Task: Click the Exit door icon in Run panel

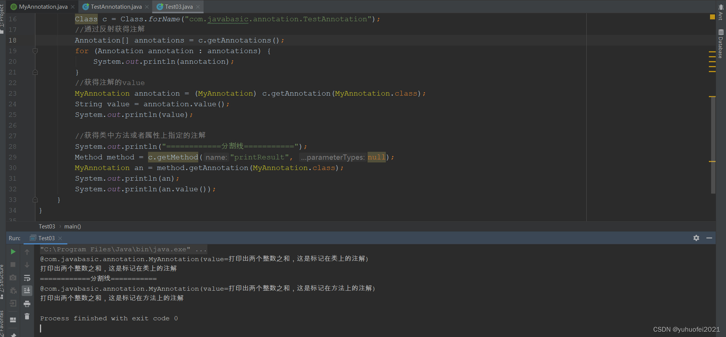Action: tap(13, 303)
